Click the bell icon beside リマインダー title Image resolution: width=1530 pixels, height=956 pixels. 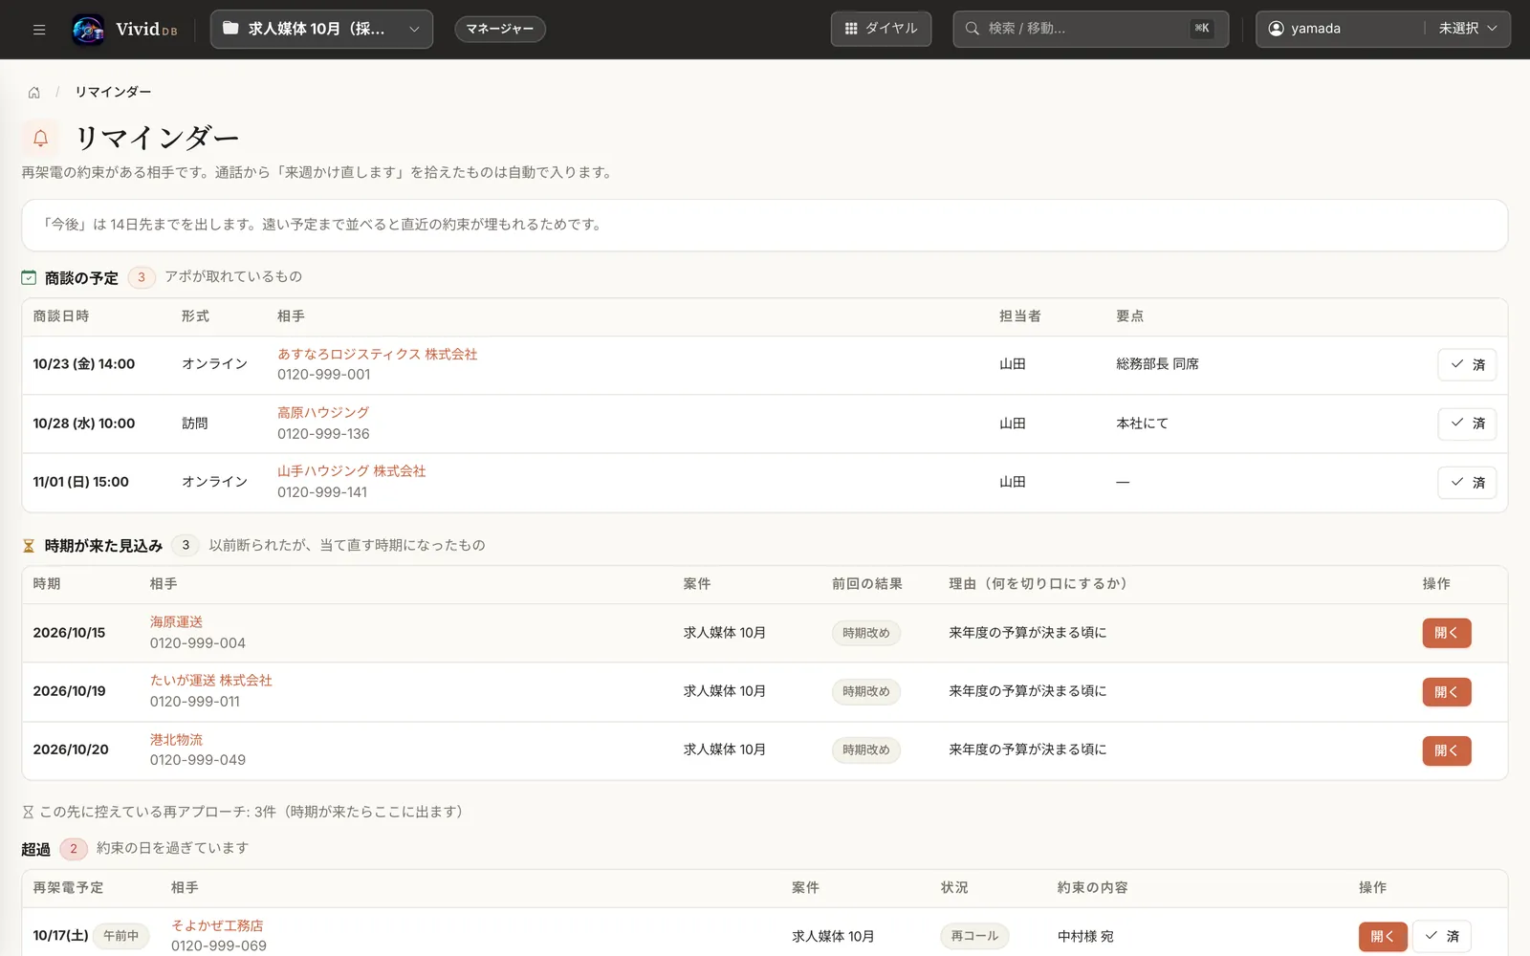(40, 138)
